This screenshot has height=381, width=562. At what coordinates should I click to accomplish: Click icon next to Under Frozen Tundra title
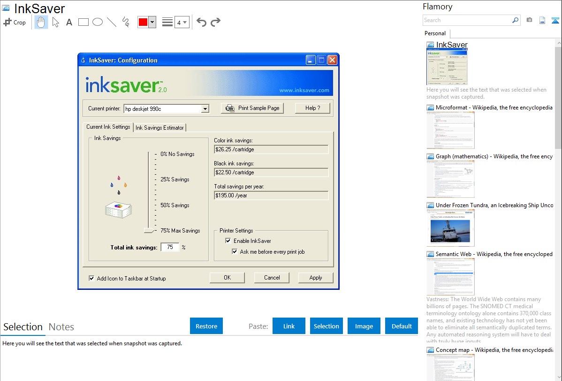coord(430,205)
